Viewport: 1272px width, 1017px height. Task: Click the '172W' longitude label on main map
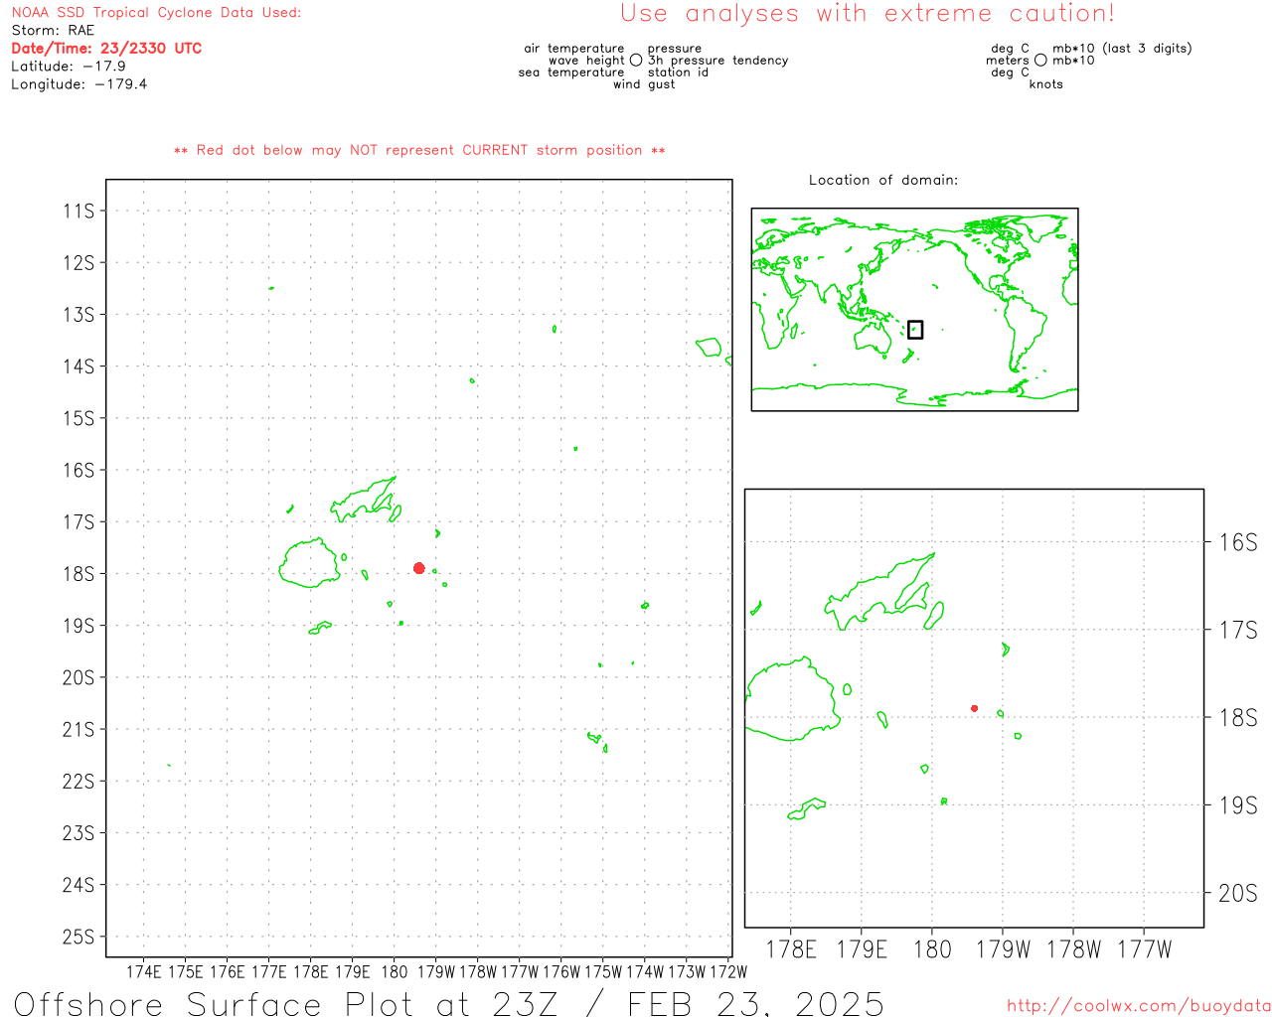pyautogui.click(x=728, y=971)
